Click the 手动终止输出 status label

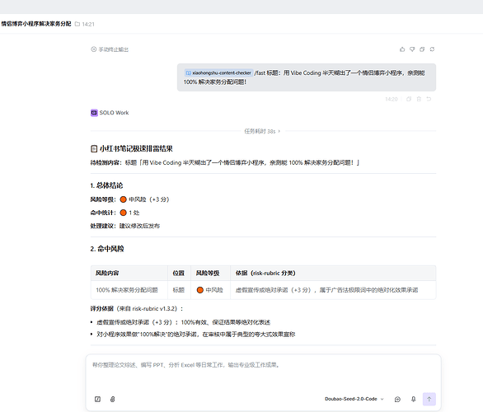(110, 49)
